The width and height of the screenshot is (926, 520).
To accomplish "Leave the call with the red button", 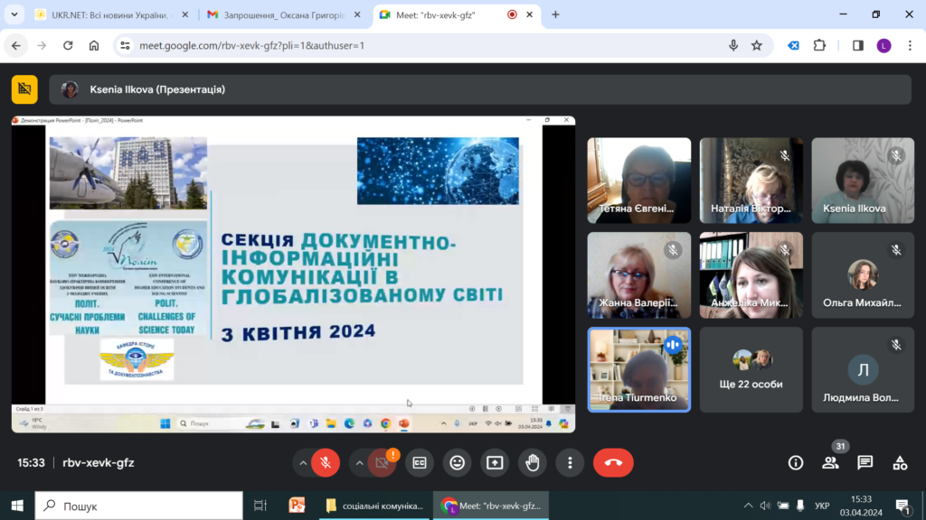I will [613, 463].
